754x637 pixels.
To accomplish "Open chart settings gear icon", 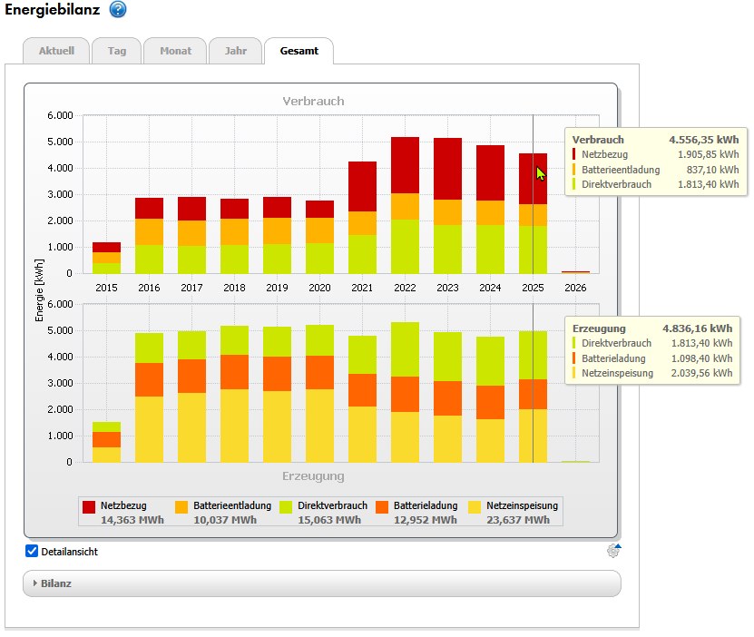I will pos(614,549).
